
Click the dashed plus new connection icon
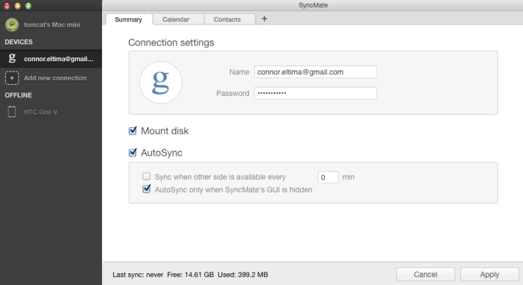click(12, 78)
